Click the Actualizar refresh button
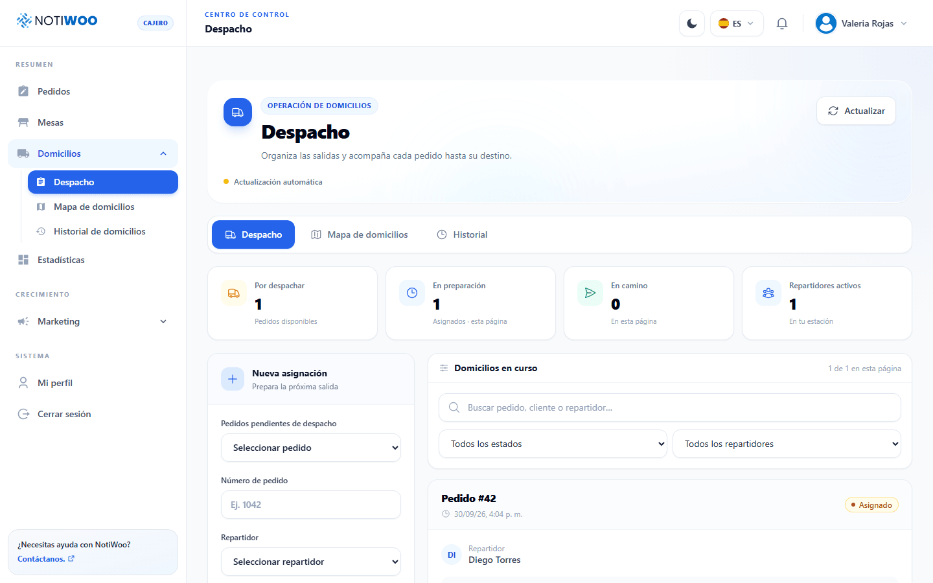933x583 pixels. (x=856, y=111)
